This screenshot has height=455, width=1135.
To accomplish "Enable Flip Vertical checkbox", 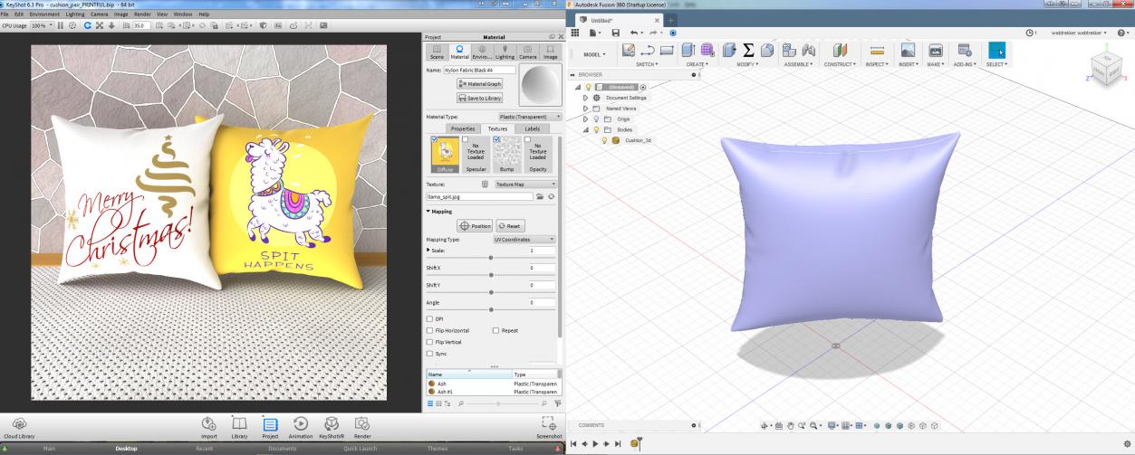I will (x=429, y=342).
